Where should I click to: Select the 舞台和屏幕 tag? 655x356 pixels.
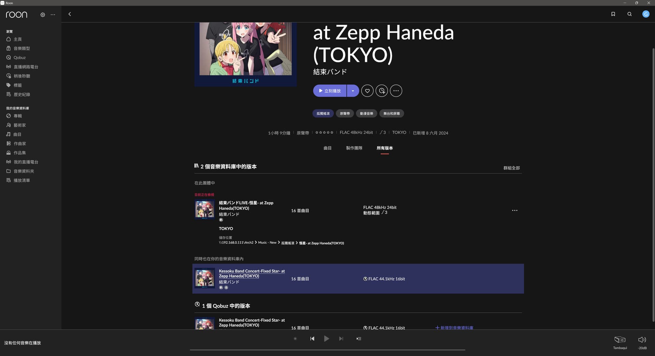pyautogui.click(x=392, y=114)
